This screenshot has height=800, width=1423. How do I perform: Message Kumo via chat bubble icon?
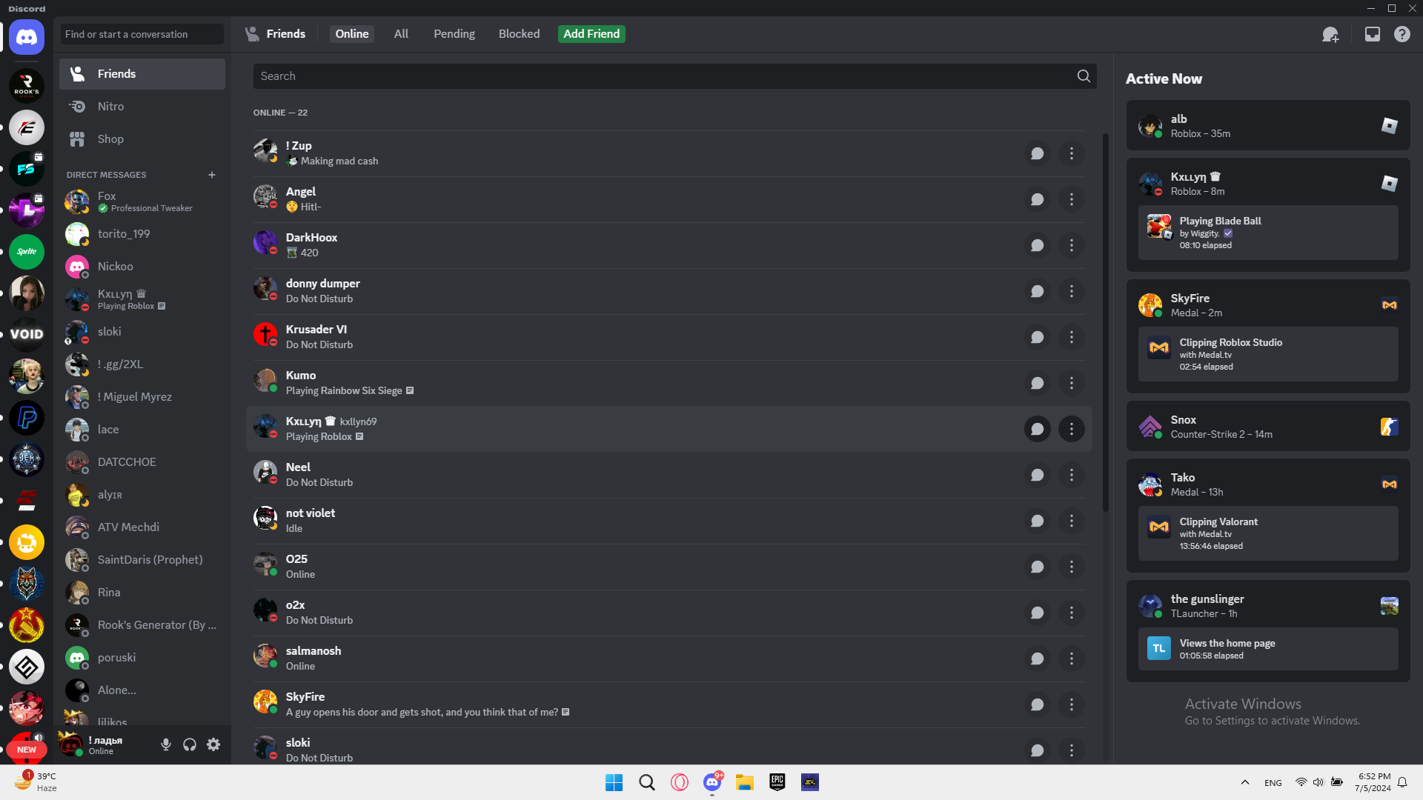coord(1038,383)
